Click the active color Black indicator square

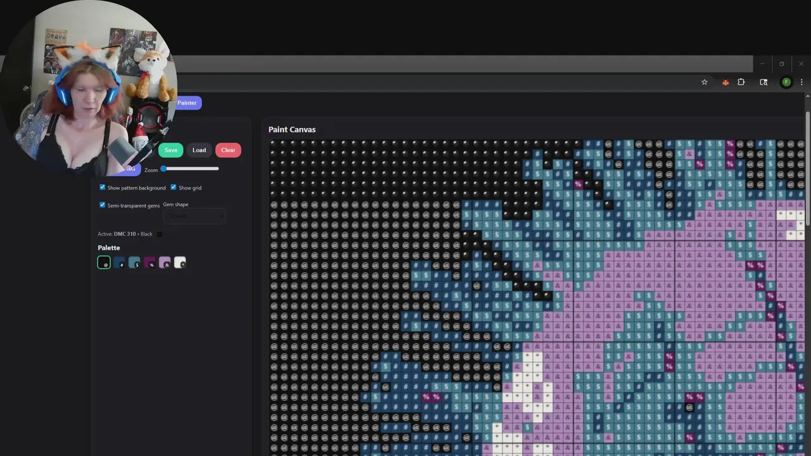coord(159,234)
